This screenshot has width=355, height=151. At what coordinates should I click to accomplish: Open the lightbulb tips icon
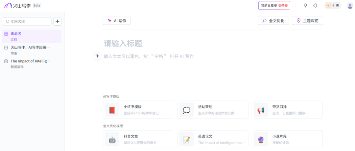click(x=305, y=6)
